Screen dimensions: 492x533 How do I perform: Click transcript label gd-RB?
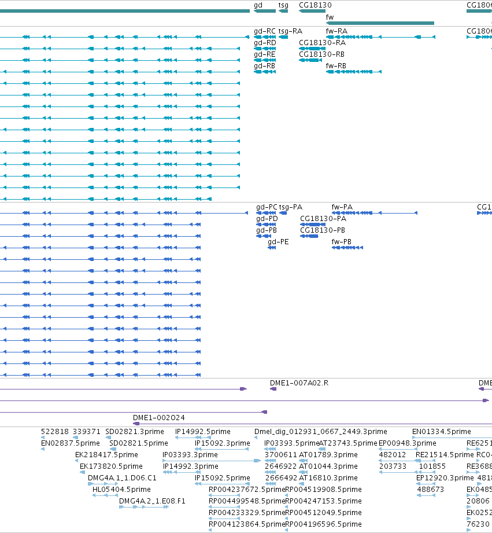[x=265, y=66]
